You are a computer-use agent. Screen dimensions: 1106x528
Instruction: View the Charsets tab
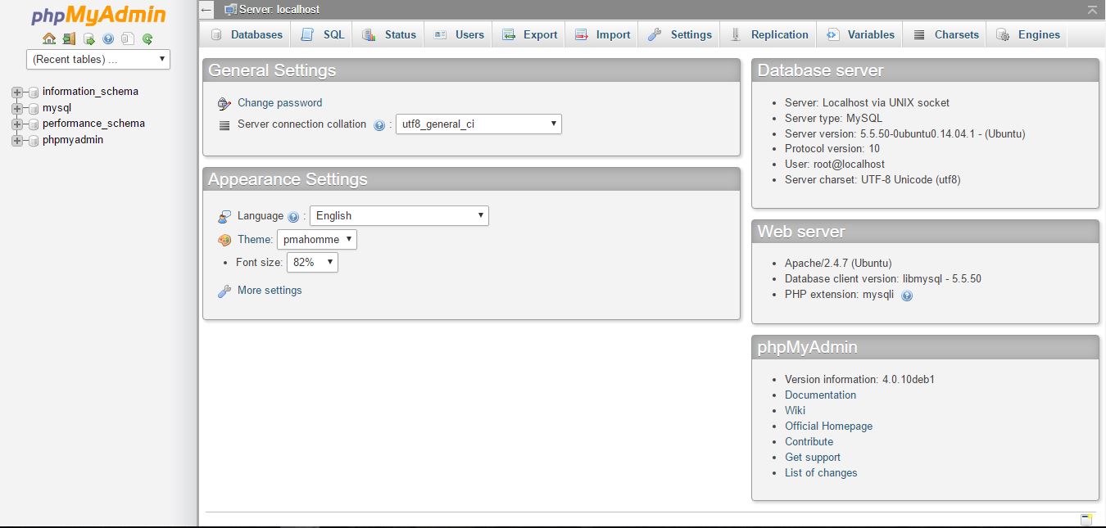(x=945, y=34)
